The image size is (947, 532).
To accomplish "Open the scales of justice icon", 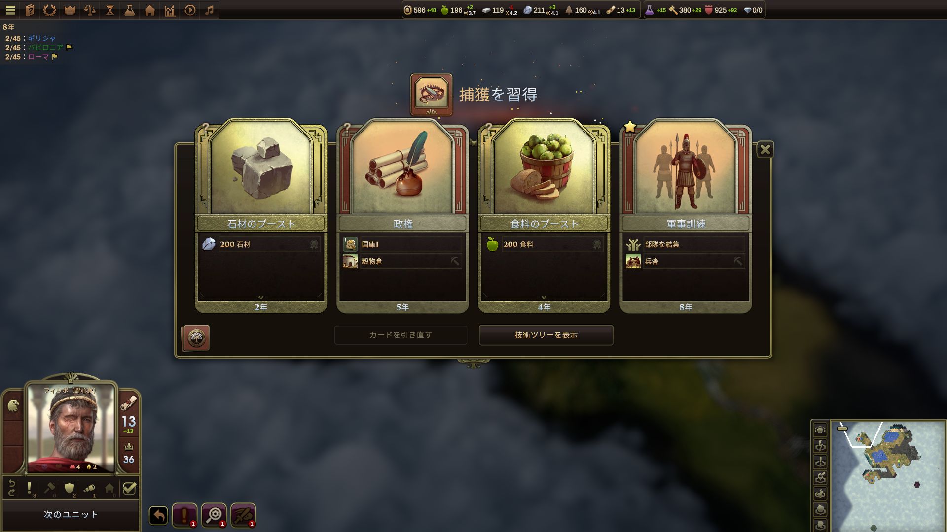I will 90,10.
